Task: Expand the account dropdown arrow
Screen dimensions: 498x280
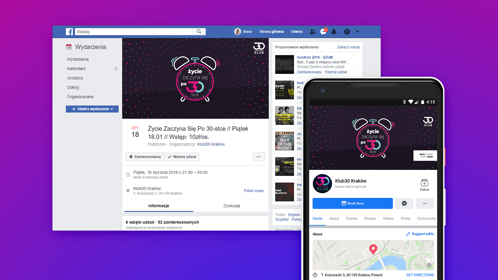Action: (x=358, y=32)
